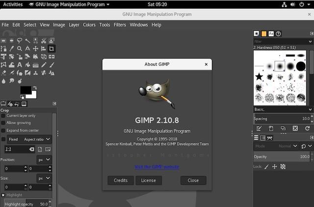Viewport: 314px width, 207px height.
Task: Select the Move tool
Action: tap(35, 49)
